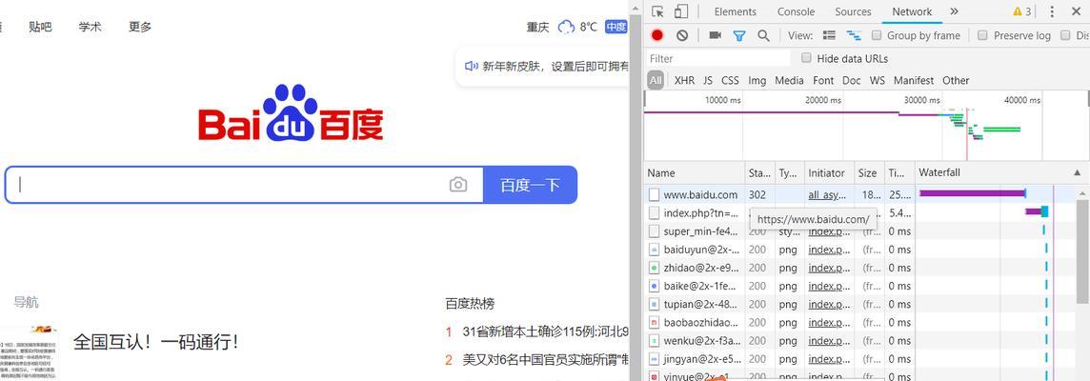Click the 百度一下 search button
This screenshot has width=1090, height=381.
[531, 185]
